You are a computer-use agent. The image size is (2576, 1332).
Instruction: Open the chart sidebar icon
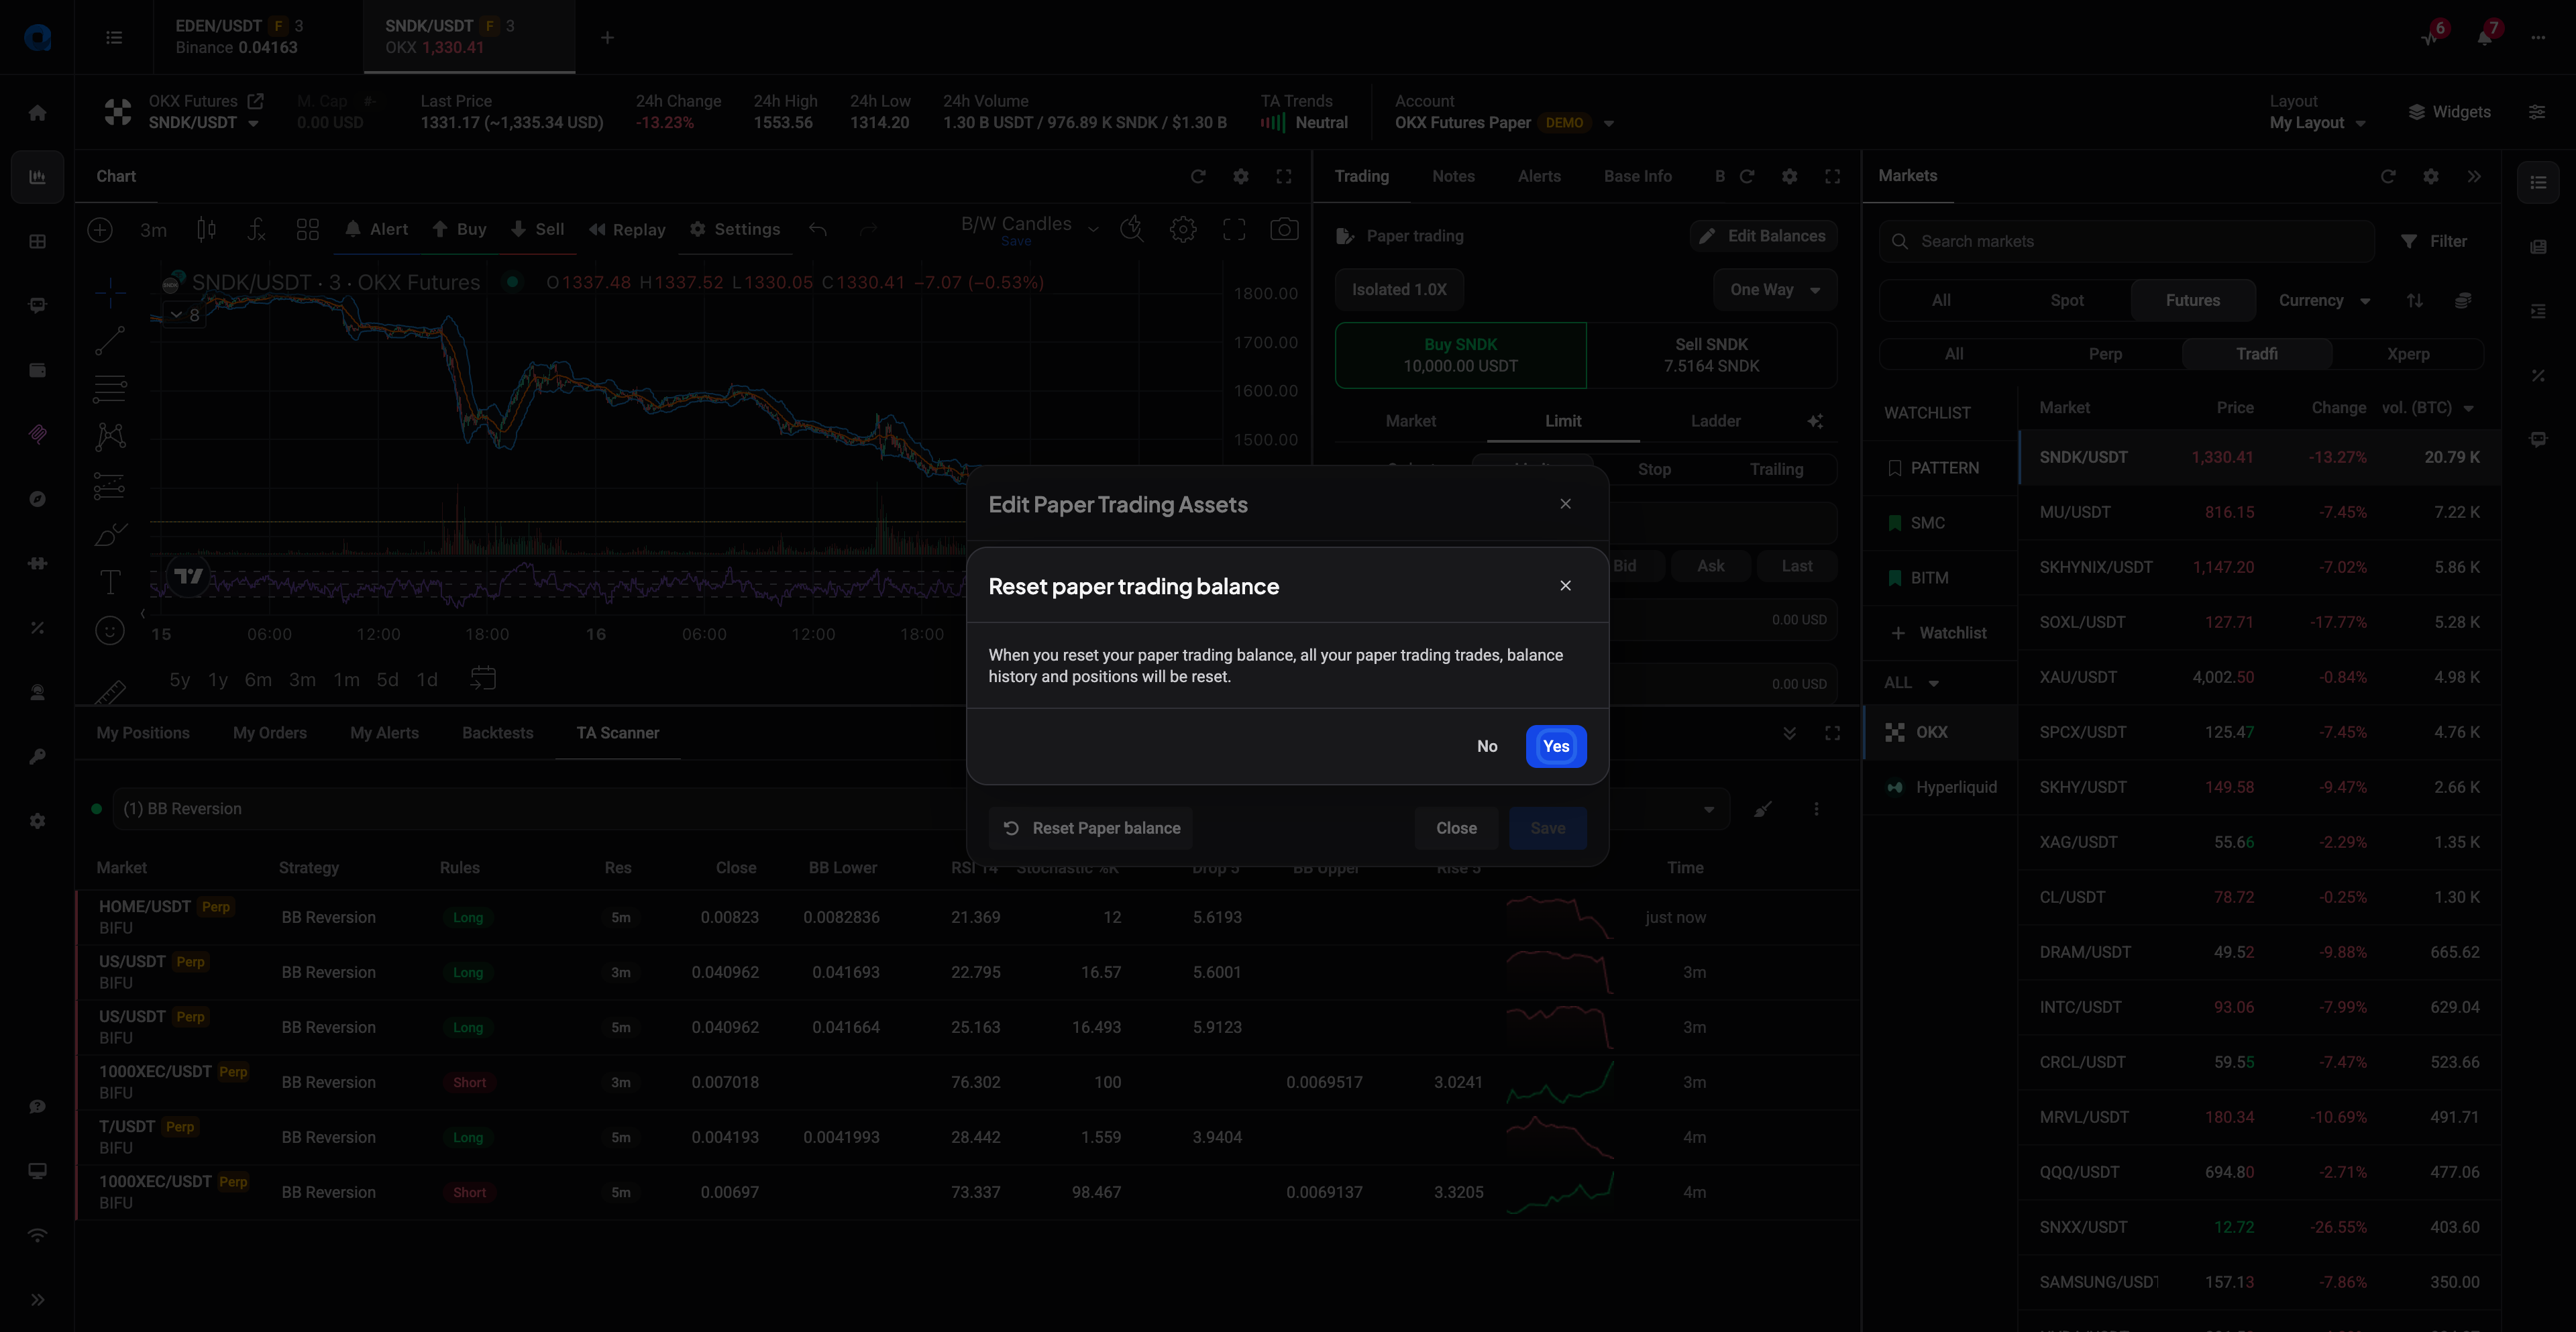click(37, 177)
